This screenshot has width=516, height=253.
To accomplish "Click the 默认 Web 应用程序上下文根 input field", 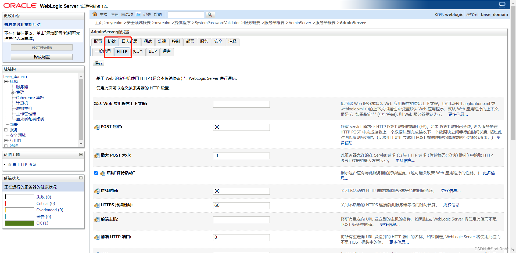I will [241, 104].
